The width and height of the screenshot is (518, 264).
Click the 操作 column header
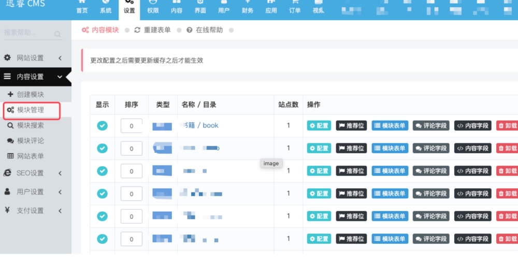pos(314,105)
